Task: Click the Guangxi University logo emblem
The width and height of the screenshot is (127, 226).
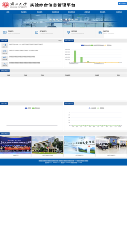Action: [5, 5]
